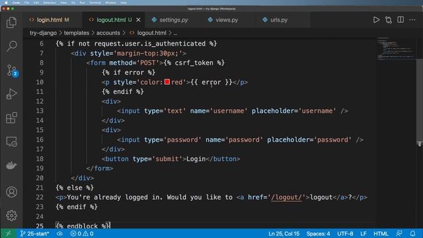Open the Docker view icon

tap(11, 165)
